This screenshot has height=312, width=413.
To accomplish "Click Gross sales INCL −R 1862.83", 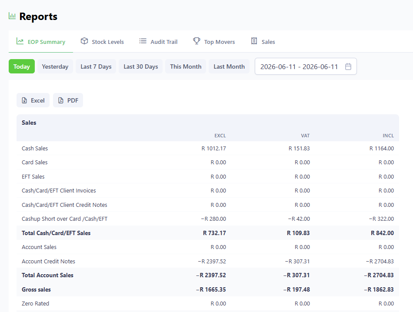I will 379,289.
